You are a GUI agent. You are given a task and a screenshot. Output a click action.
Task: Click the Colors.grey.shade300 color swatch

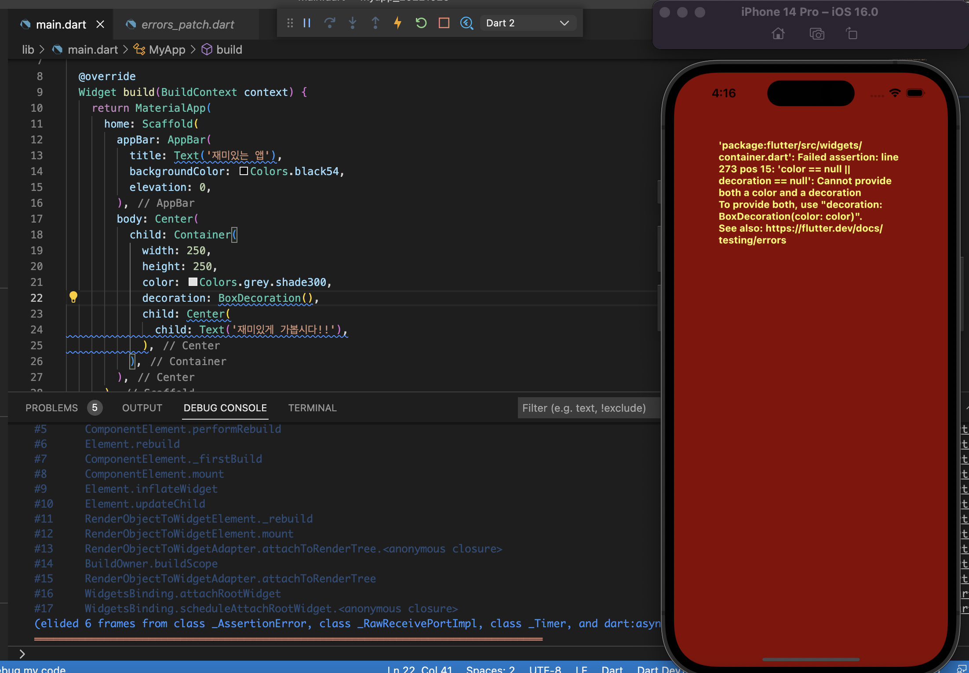(193, 282)
